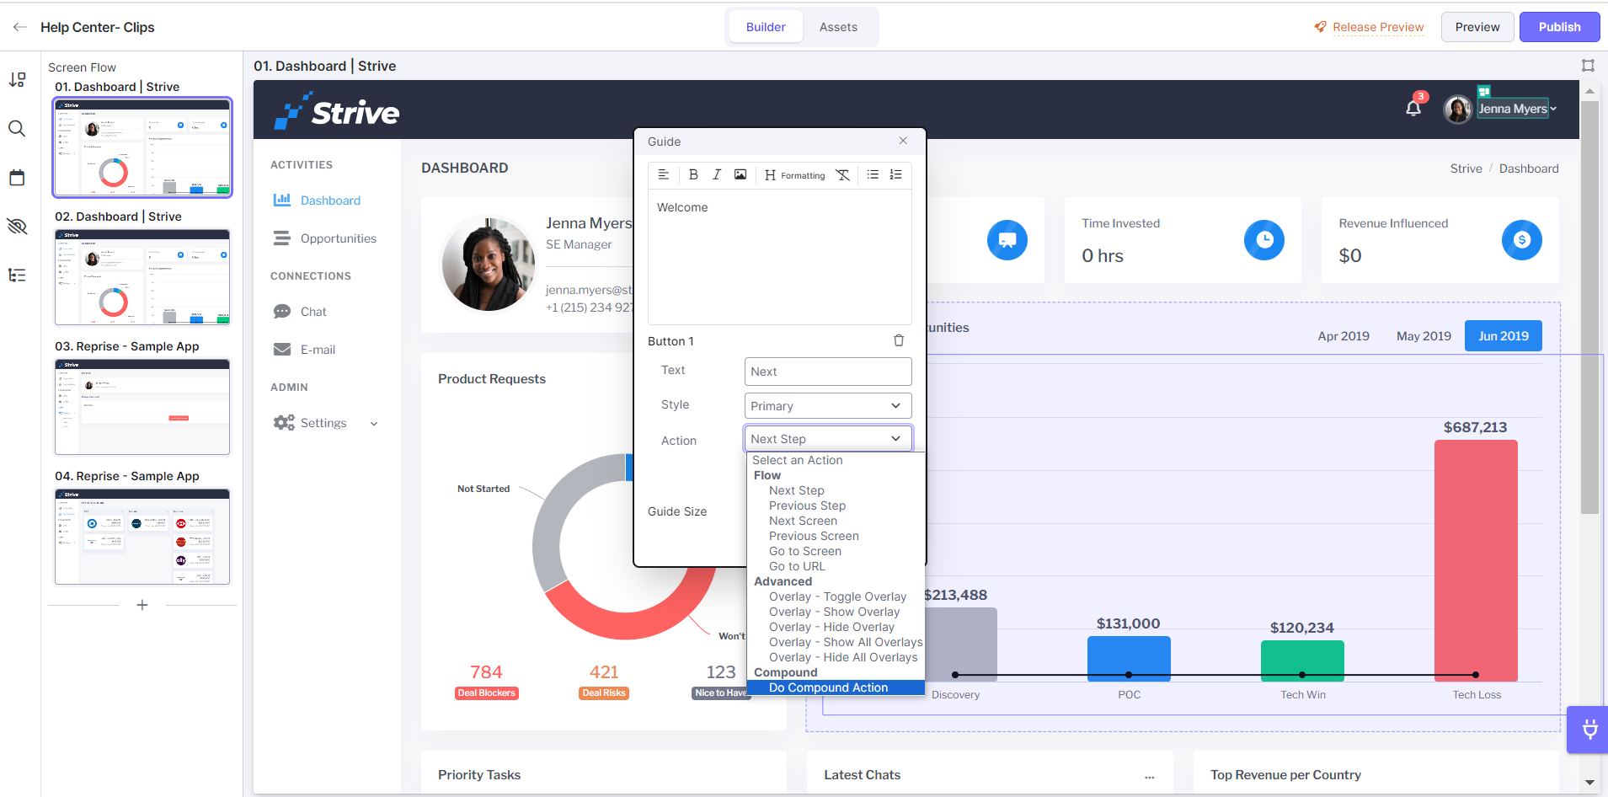Image resolution: width=1608 pixels, height=797 pixels.
Task: Click into the Guide text area with Welcome
Action: [779, 257]
